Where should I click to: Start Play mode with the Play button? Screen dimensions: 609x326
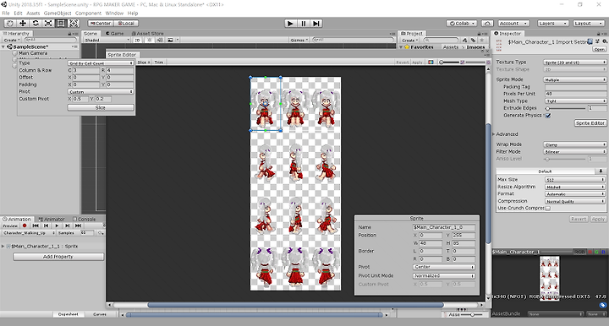pos(290,24)
